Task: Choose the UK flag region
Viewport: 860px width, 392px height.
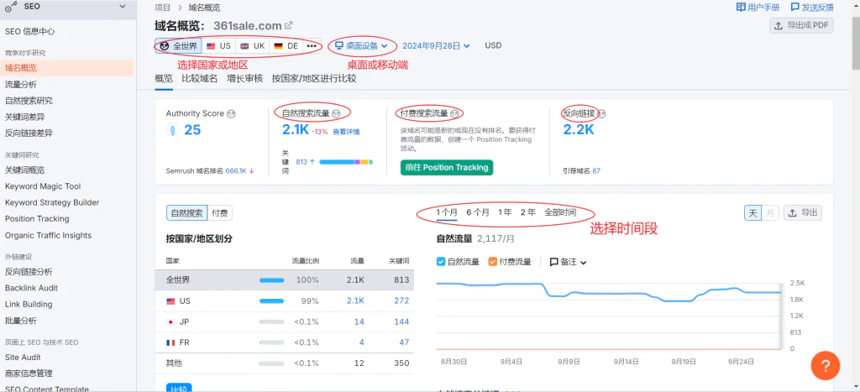Action: click(252, 46)
